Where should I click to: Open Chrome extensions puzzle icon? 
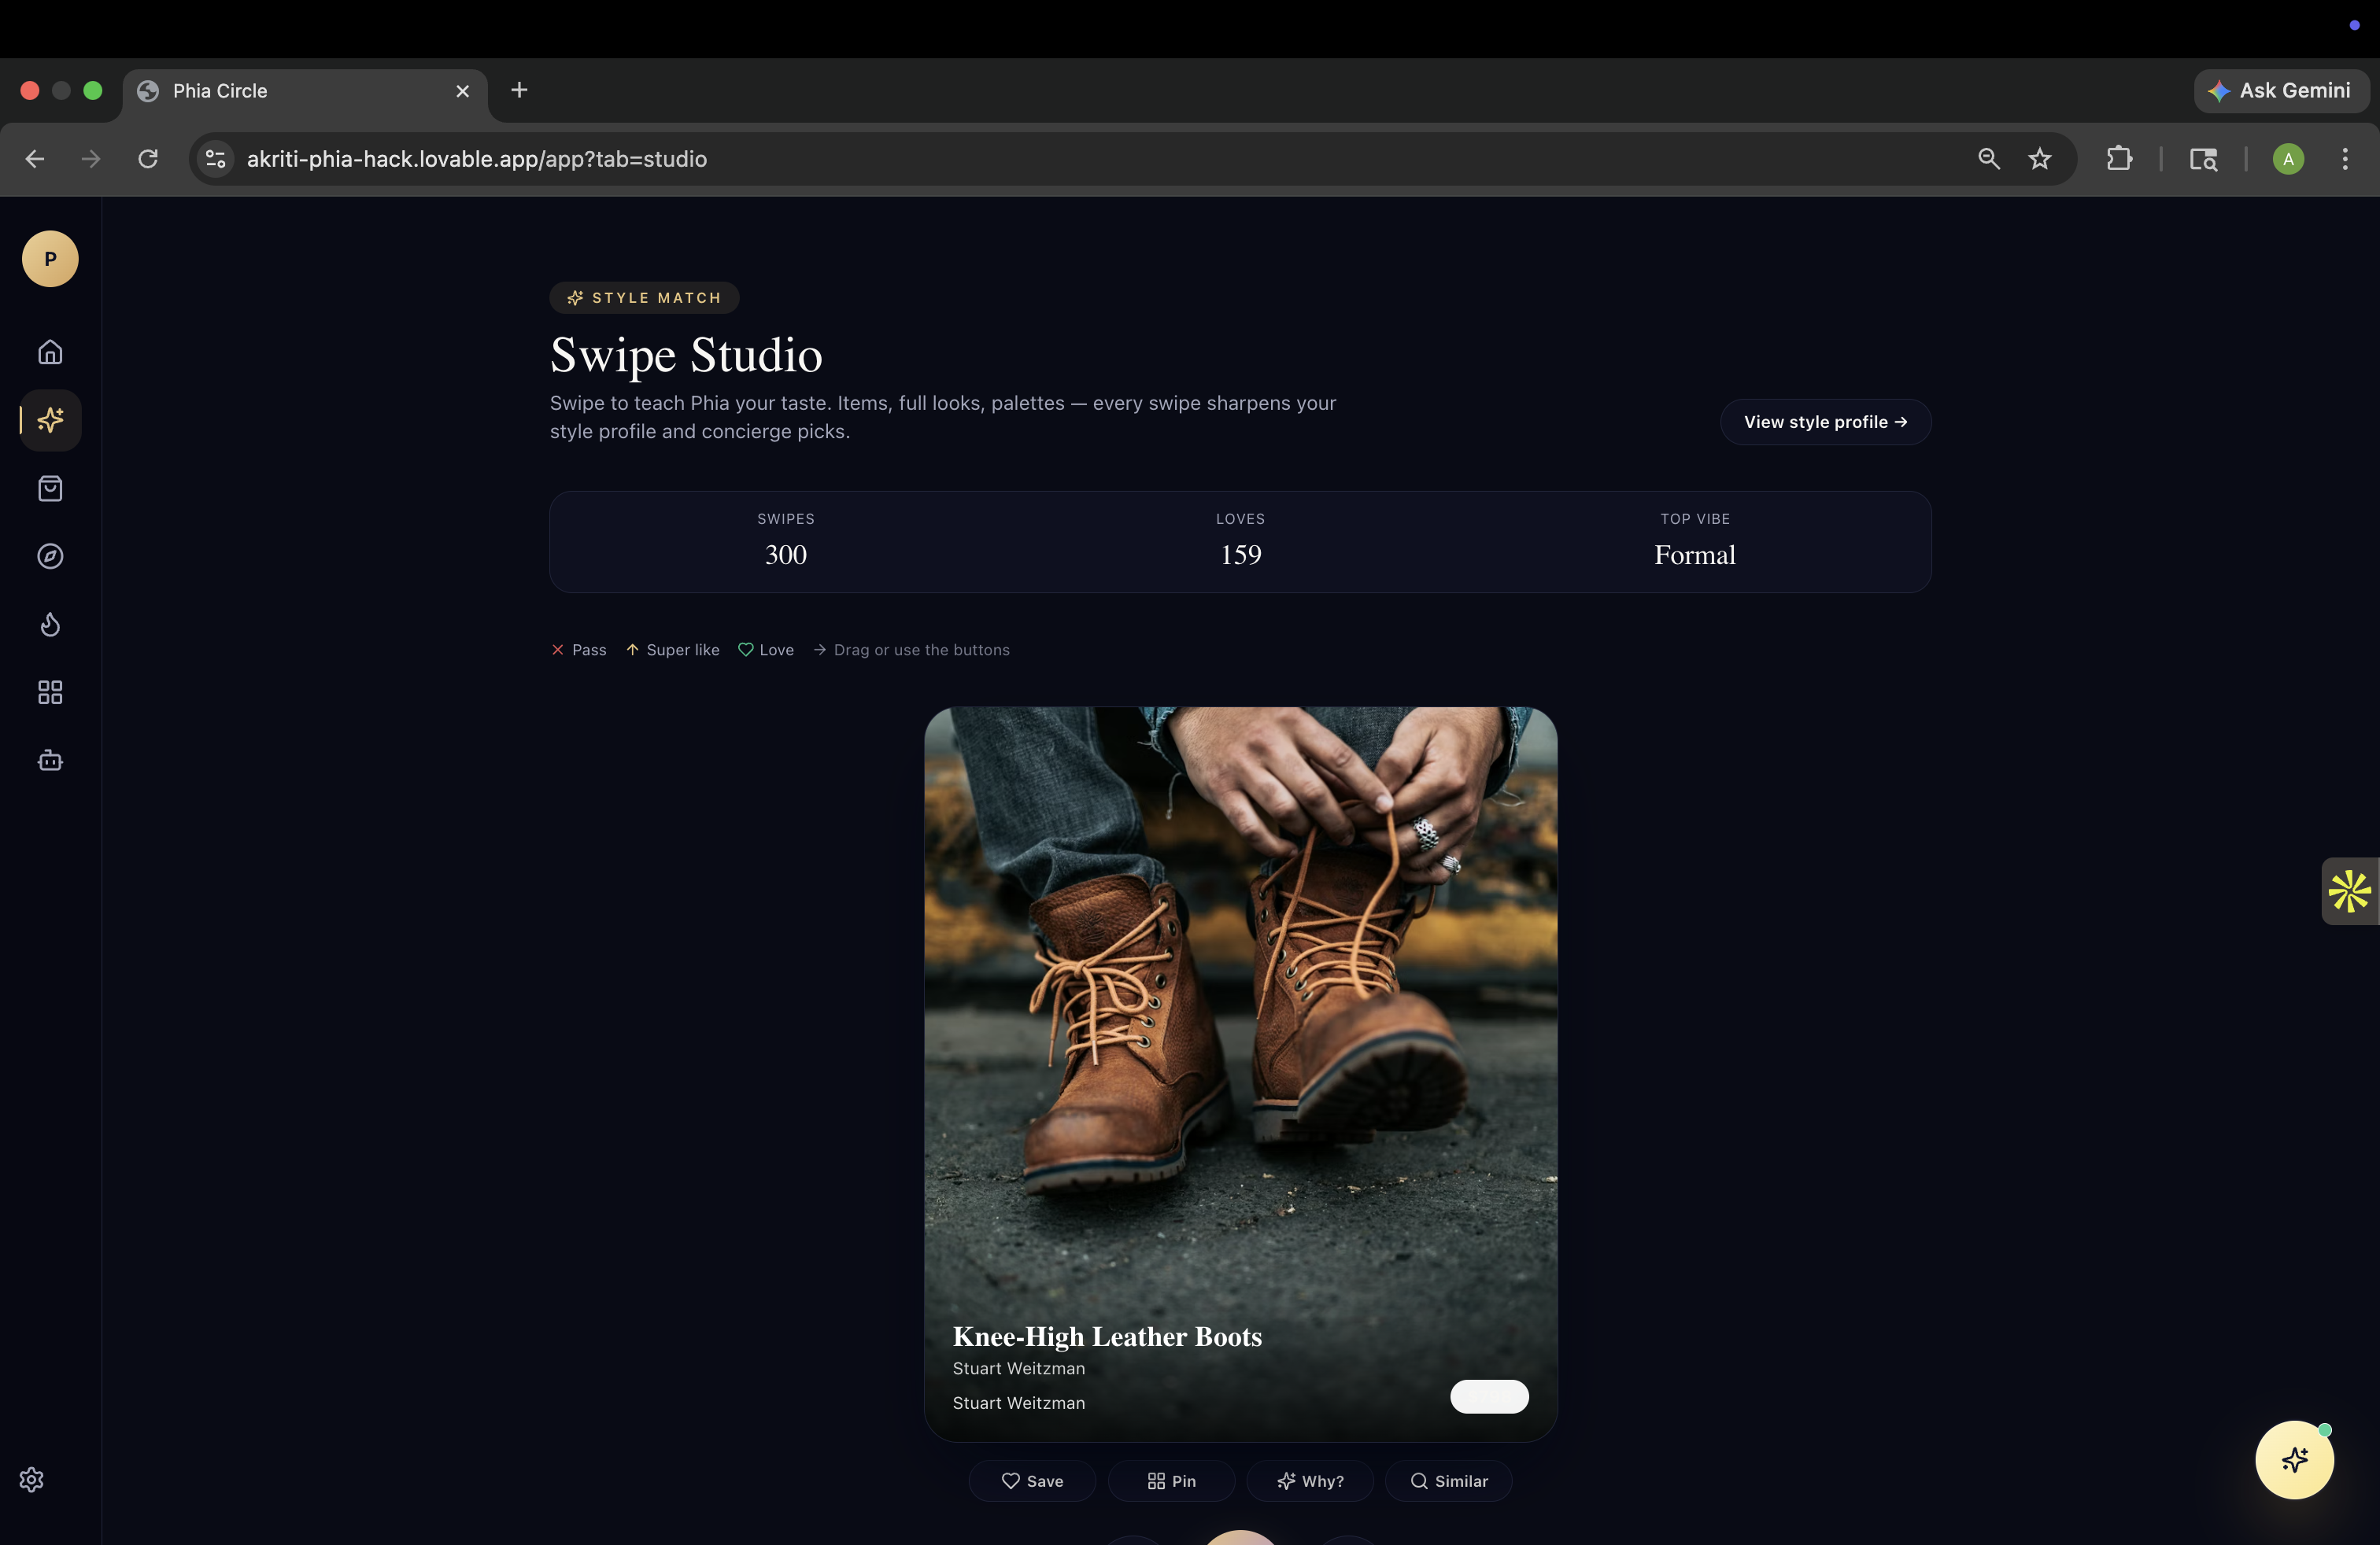tap(2119, 159)
